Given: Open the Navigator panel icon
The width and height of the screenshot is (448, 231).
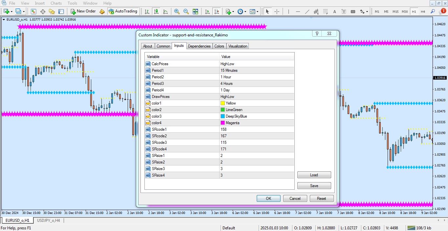Looking at the screenshot, I should coord(52,11).
